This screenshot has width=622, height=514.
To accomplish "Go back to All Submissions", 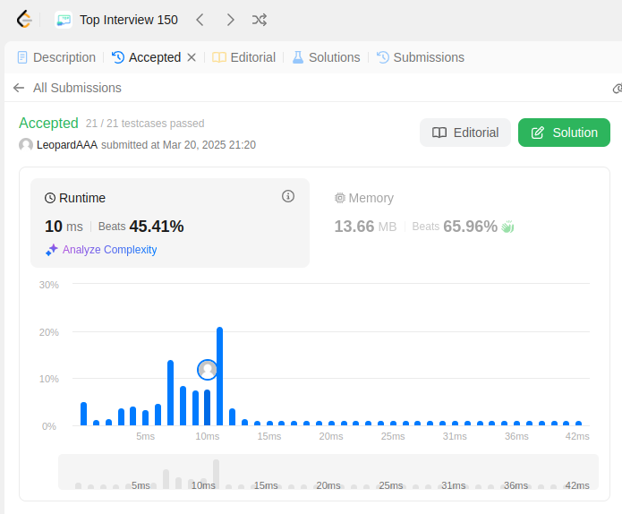I will coord(67,88).
